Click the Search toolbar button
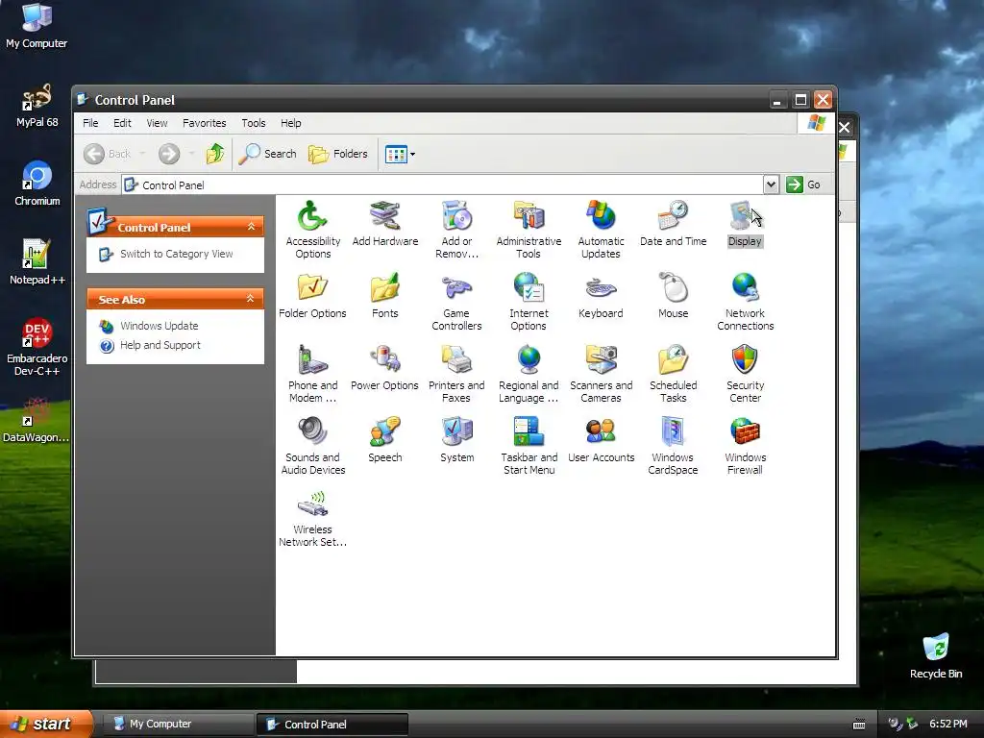The image size is (984, 738). click(x=267, y=154)
